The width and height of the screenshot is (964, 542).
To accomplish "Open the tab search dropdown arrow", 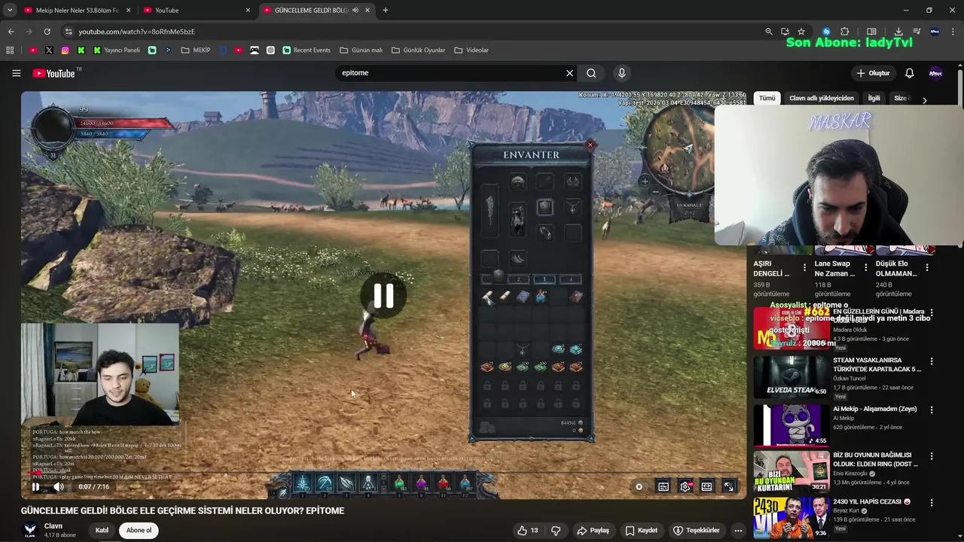I will coord(10,11).
